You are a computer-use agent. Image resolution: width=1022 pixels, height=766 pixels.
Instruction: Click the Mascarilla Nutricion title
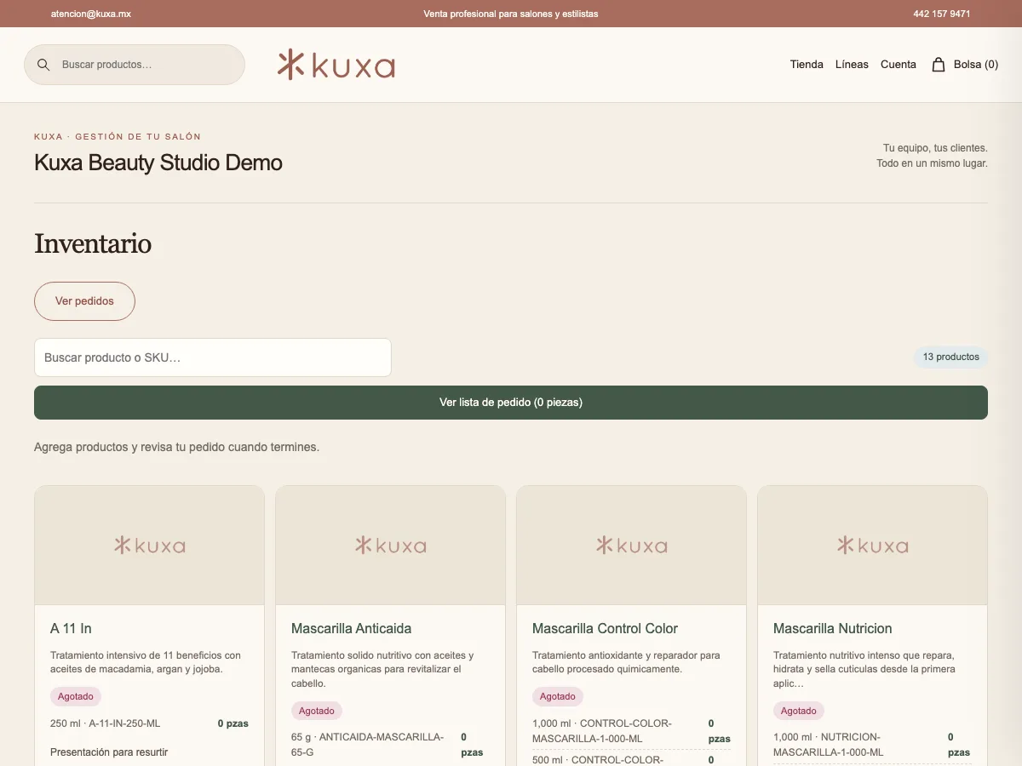(833, 629)
